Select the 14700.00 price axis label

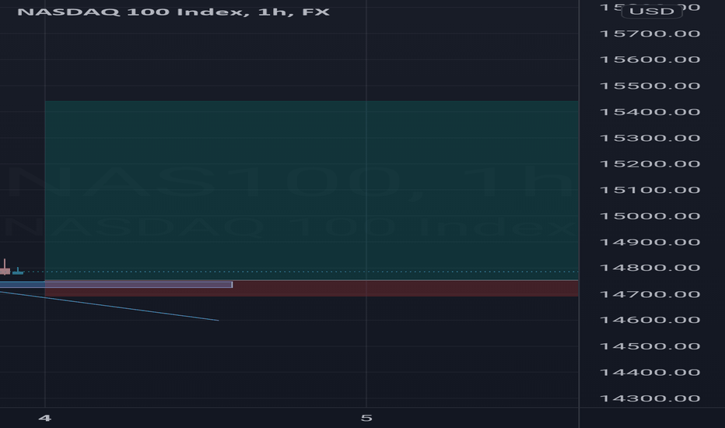tap(650, 294)
